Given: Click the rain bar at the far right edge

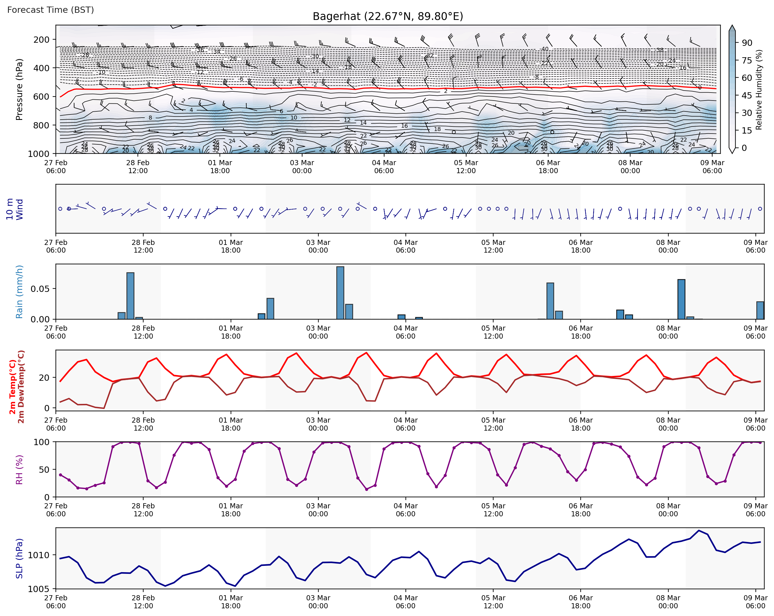Looking at the screenshot, I should point(760,310).
